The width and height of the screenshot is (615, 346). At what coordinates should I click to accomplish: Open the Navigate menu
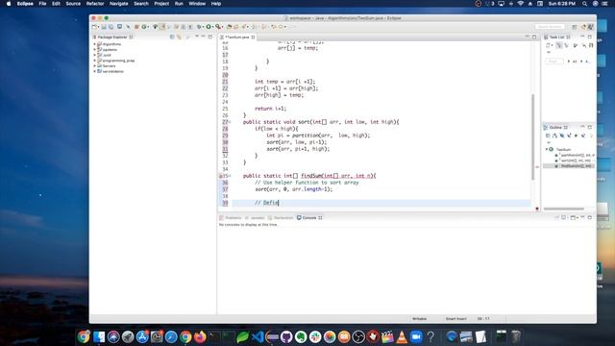pos(118,4)
